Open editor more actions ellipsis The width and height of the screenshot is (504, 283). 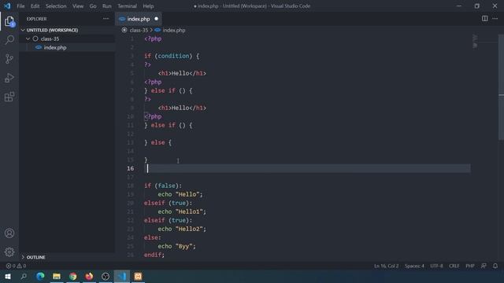(495, 19)
